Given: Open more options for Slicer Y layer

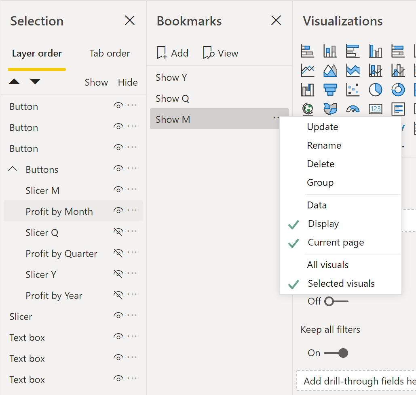Looking at the screenshot, I should 132,273.
